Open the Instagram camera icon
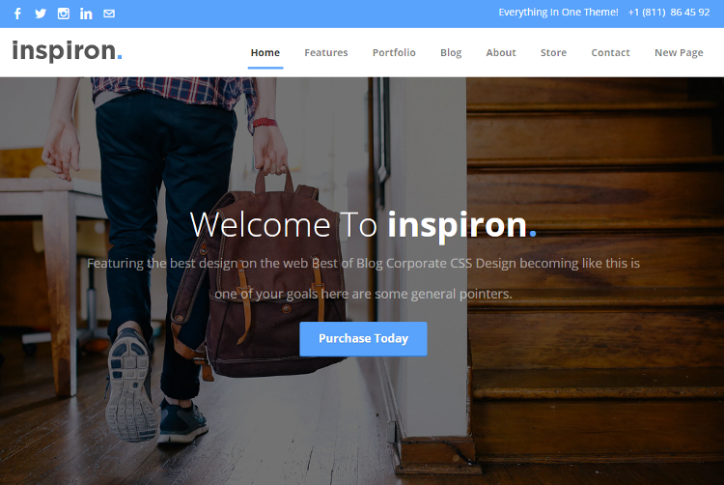 [64, 14]
